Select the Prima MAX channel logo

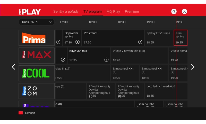[37, 56]
